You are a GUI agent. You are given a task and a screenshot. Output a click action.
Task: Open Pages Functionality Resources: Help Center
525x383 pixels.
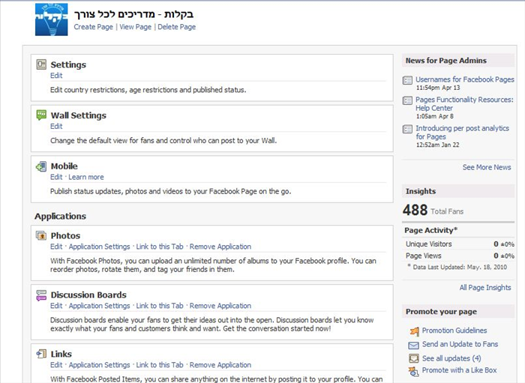coord(464,103)
